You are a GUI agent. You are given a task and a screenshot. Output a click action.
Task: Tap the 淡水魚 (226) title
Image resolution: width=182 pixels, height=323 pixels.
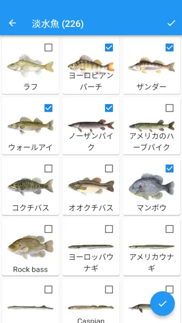[x=58, y=24]
